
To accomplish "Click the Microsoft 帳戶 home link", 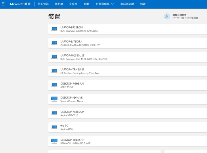I will [x=20, y=4].
